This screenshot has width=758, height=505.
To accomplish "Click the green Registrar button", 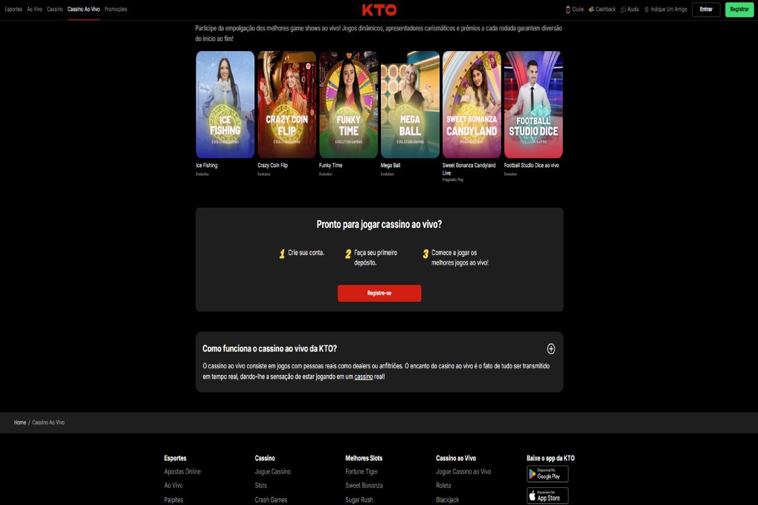I will [740, 9].
